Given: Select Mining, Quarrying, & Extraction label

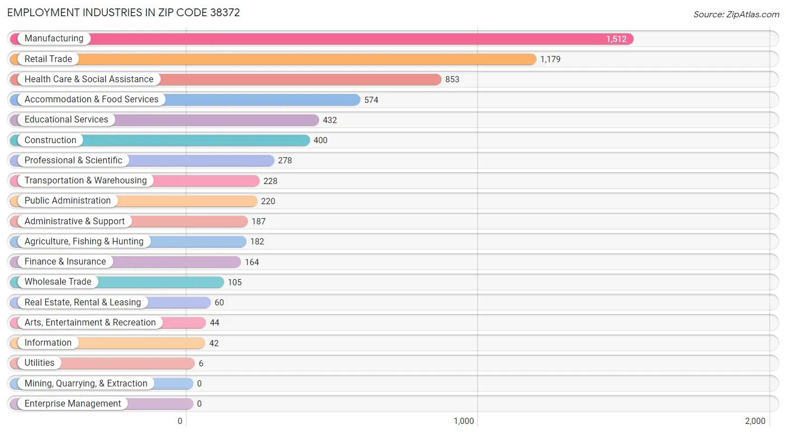Looking at the screenshot, I should click(86, 384).
